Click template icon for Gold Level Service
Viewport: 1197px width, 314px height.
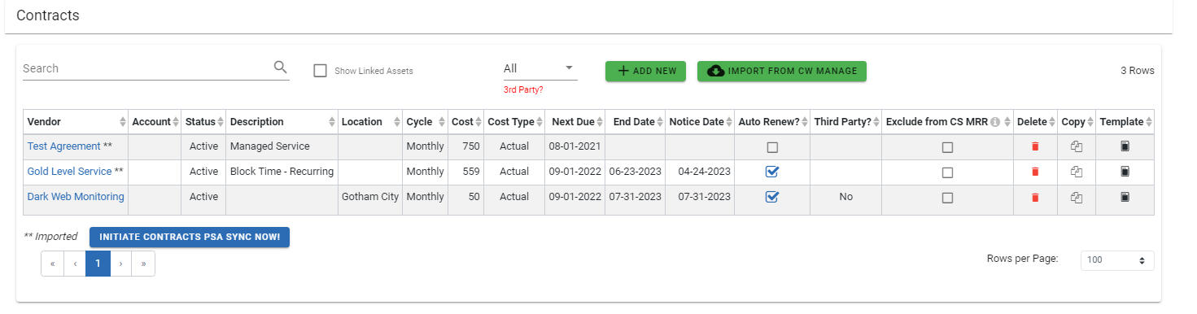[1125, 172]
